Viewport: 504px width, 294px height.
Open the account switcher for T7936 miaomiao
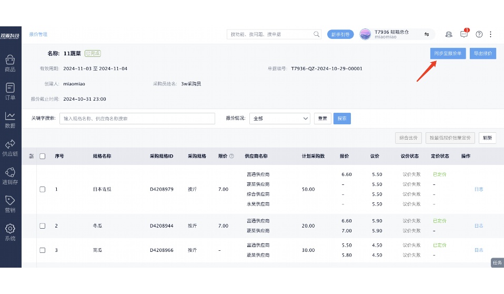(x=427, y=34)
